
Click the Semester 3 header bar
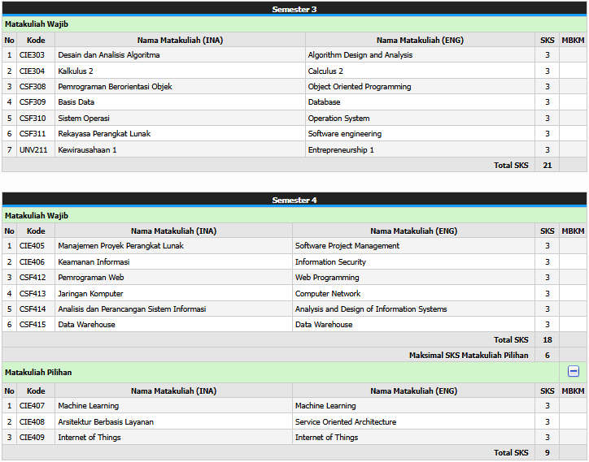coord(294,9)
